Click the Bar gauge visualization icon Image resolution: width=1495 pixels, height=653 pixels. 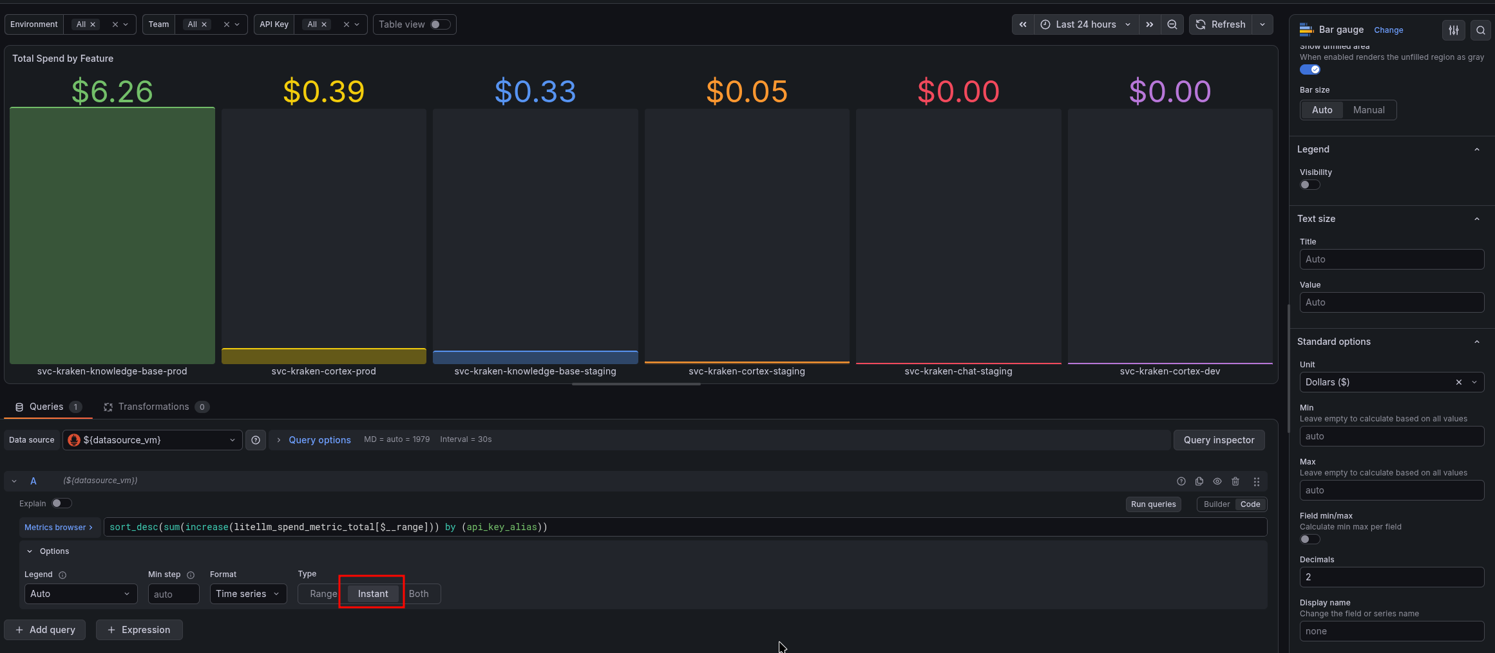coord(1306,30)
